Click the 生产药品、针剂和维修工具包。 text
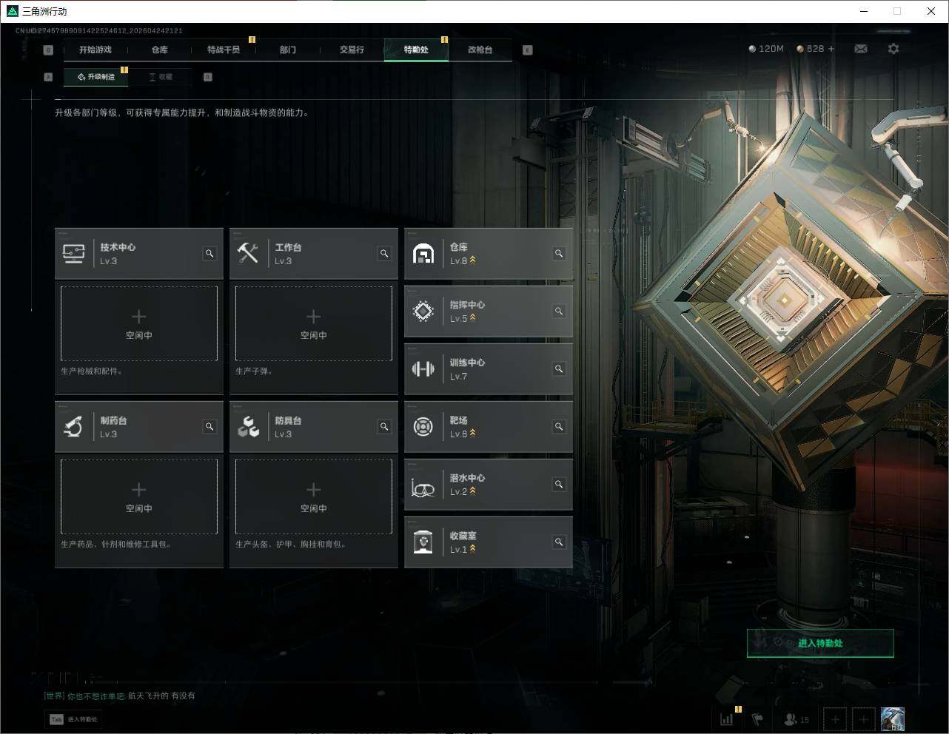The height and width of the screenshot is (734, 949). pyautogui.click(x=116, y=545)
